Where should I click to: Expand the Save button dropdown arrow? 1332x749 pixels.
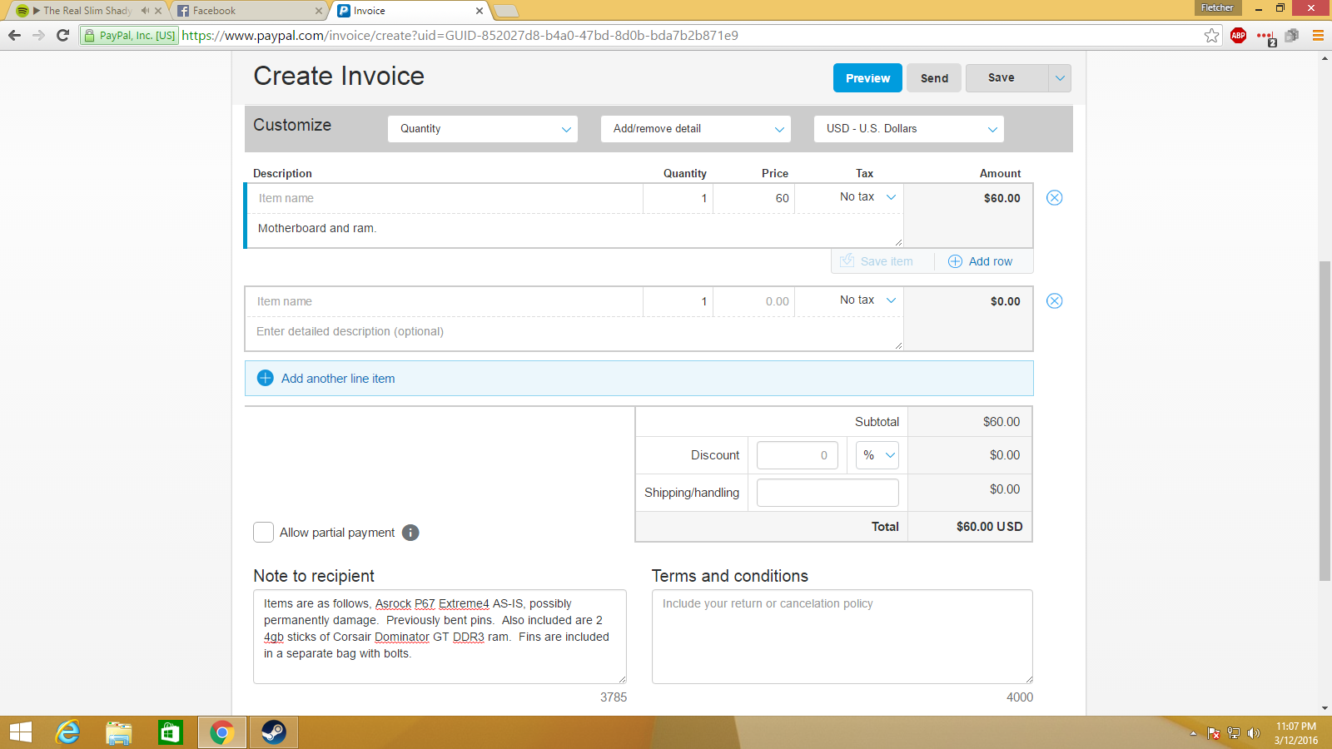(1060, 78)
